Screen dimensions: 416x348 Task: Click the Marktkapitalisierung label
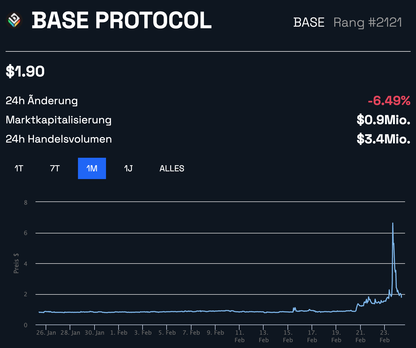[x=58, y=120]
